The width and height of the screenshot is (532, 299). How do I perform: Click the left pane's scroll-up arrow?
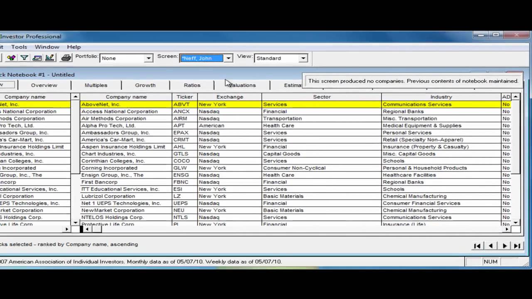coord(75,97)
